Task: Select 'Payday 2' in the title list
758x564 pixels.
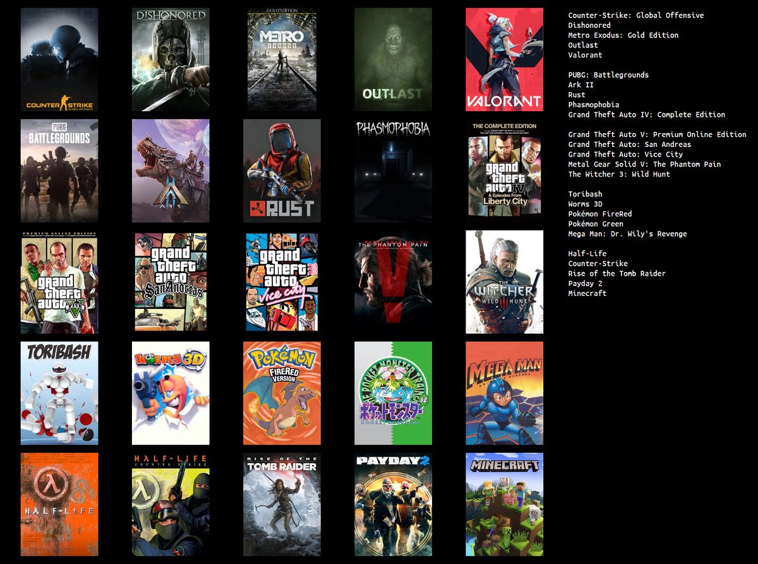Action: 585,283
